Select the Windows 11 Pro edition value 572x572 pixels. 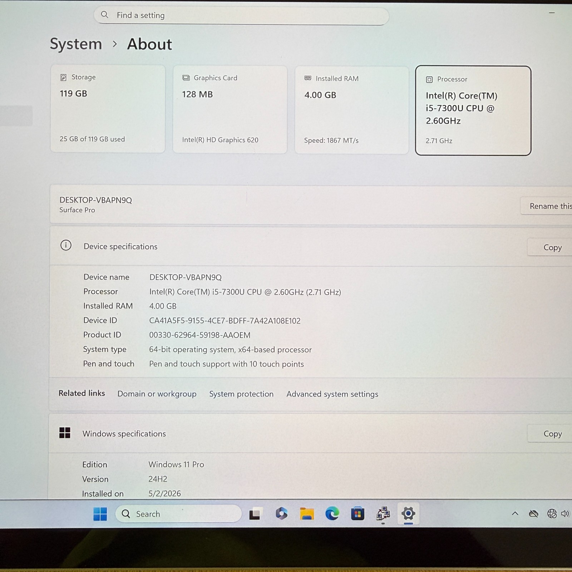pos(176,464)
